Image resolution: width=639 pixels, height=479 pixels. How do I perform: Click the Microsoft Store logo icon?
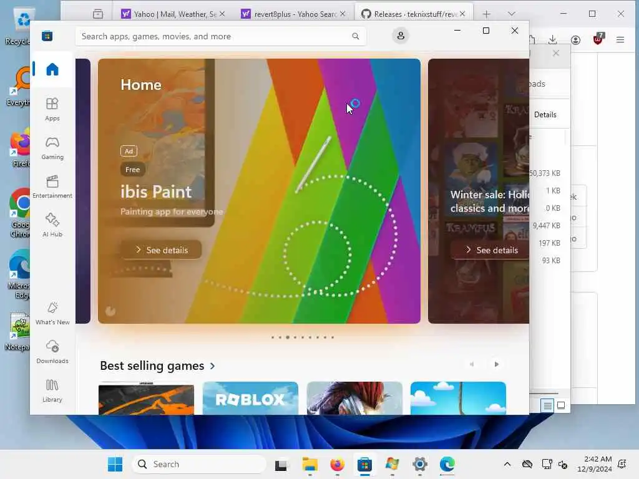pyautogui.click(x=47, y=36)
